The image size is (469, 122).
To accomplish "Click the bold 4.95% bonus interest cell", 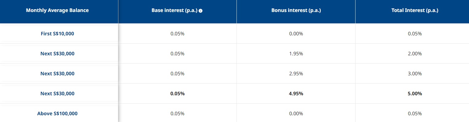I will [x=296, y=93].
